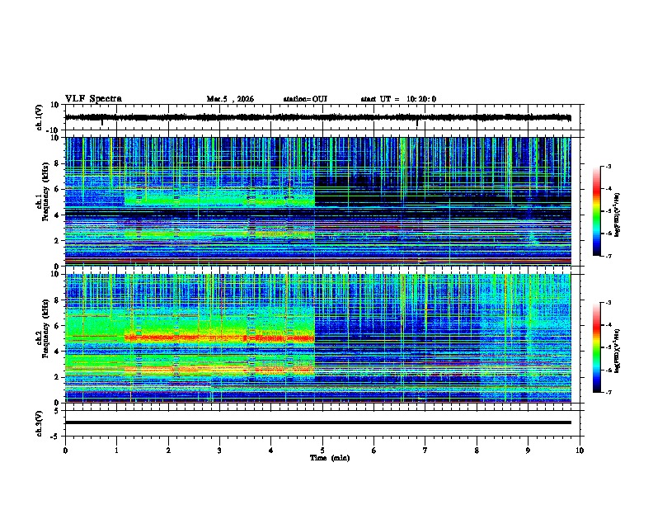The image size is (653, 505).
Task: Click the log(PSD) label beside ch.2 colorbar
Action: click(618, 351)
